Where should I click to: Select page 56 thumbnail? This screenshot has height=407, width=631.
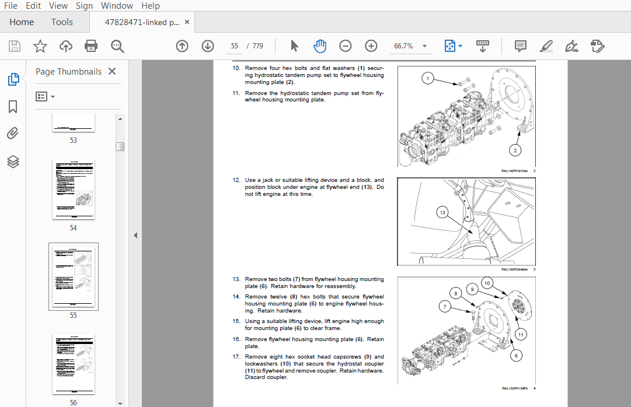point(73,364)
